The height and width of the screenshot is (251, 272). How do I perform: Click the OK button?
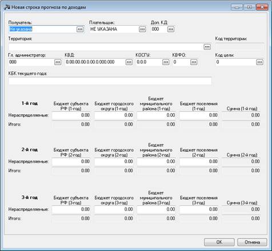[x=219, y=242]
